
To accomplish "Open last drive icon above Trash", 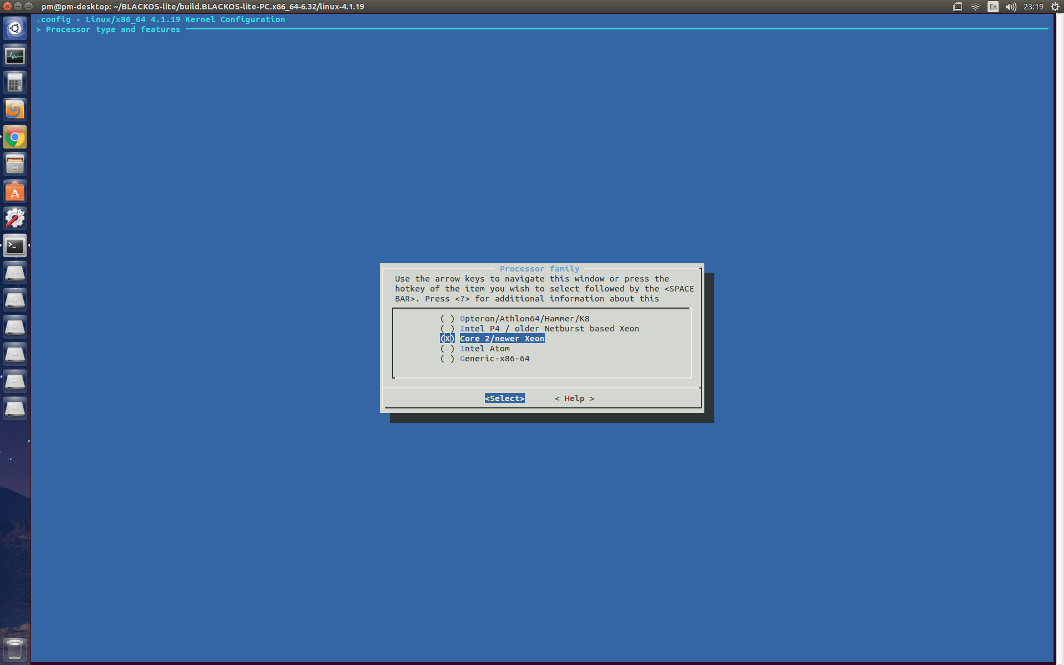I will (15, 408).
